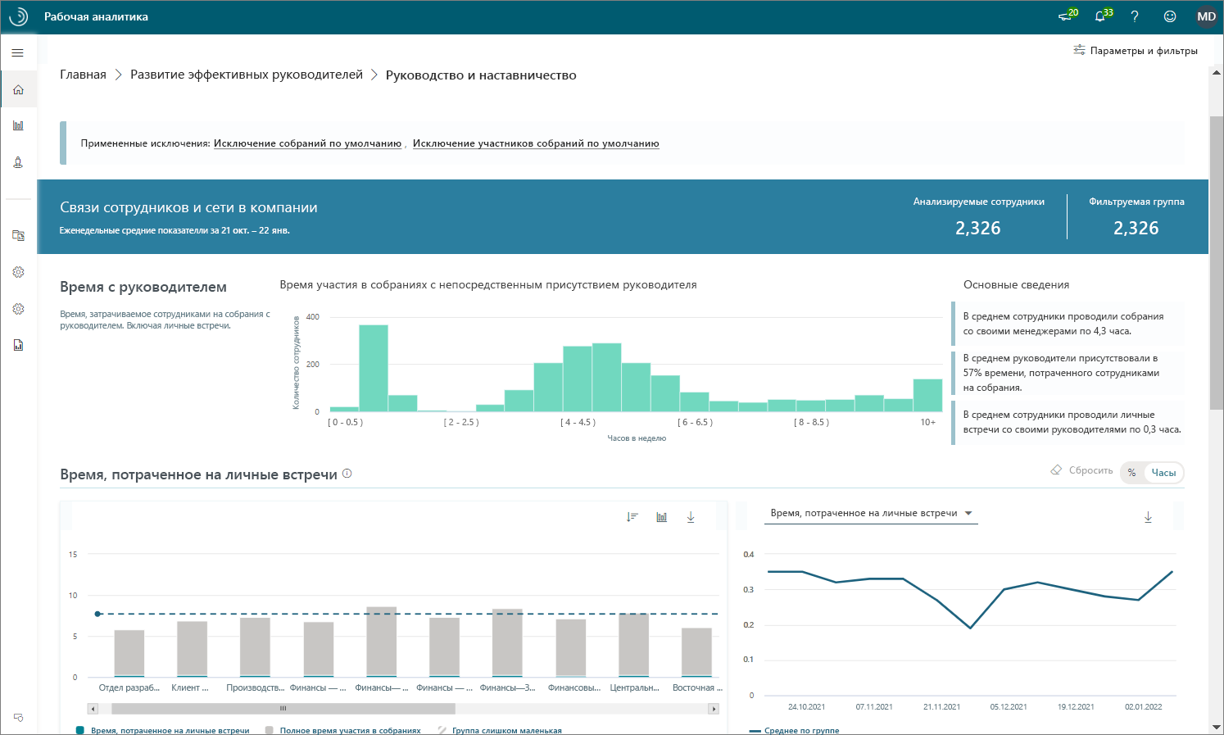Screen dimensions: 1224x735
Task: Click insight about 57% времени
Action: point(1068,373)
